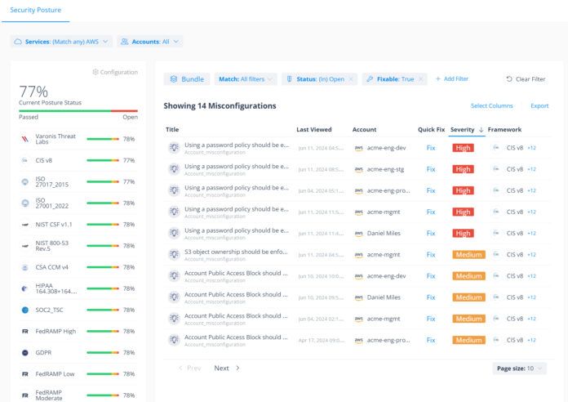Select HIPAA framework icon

point(25,288)
